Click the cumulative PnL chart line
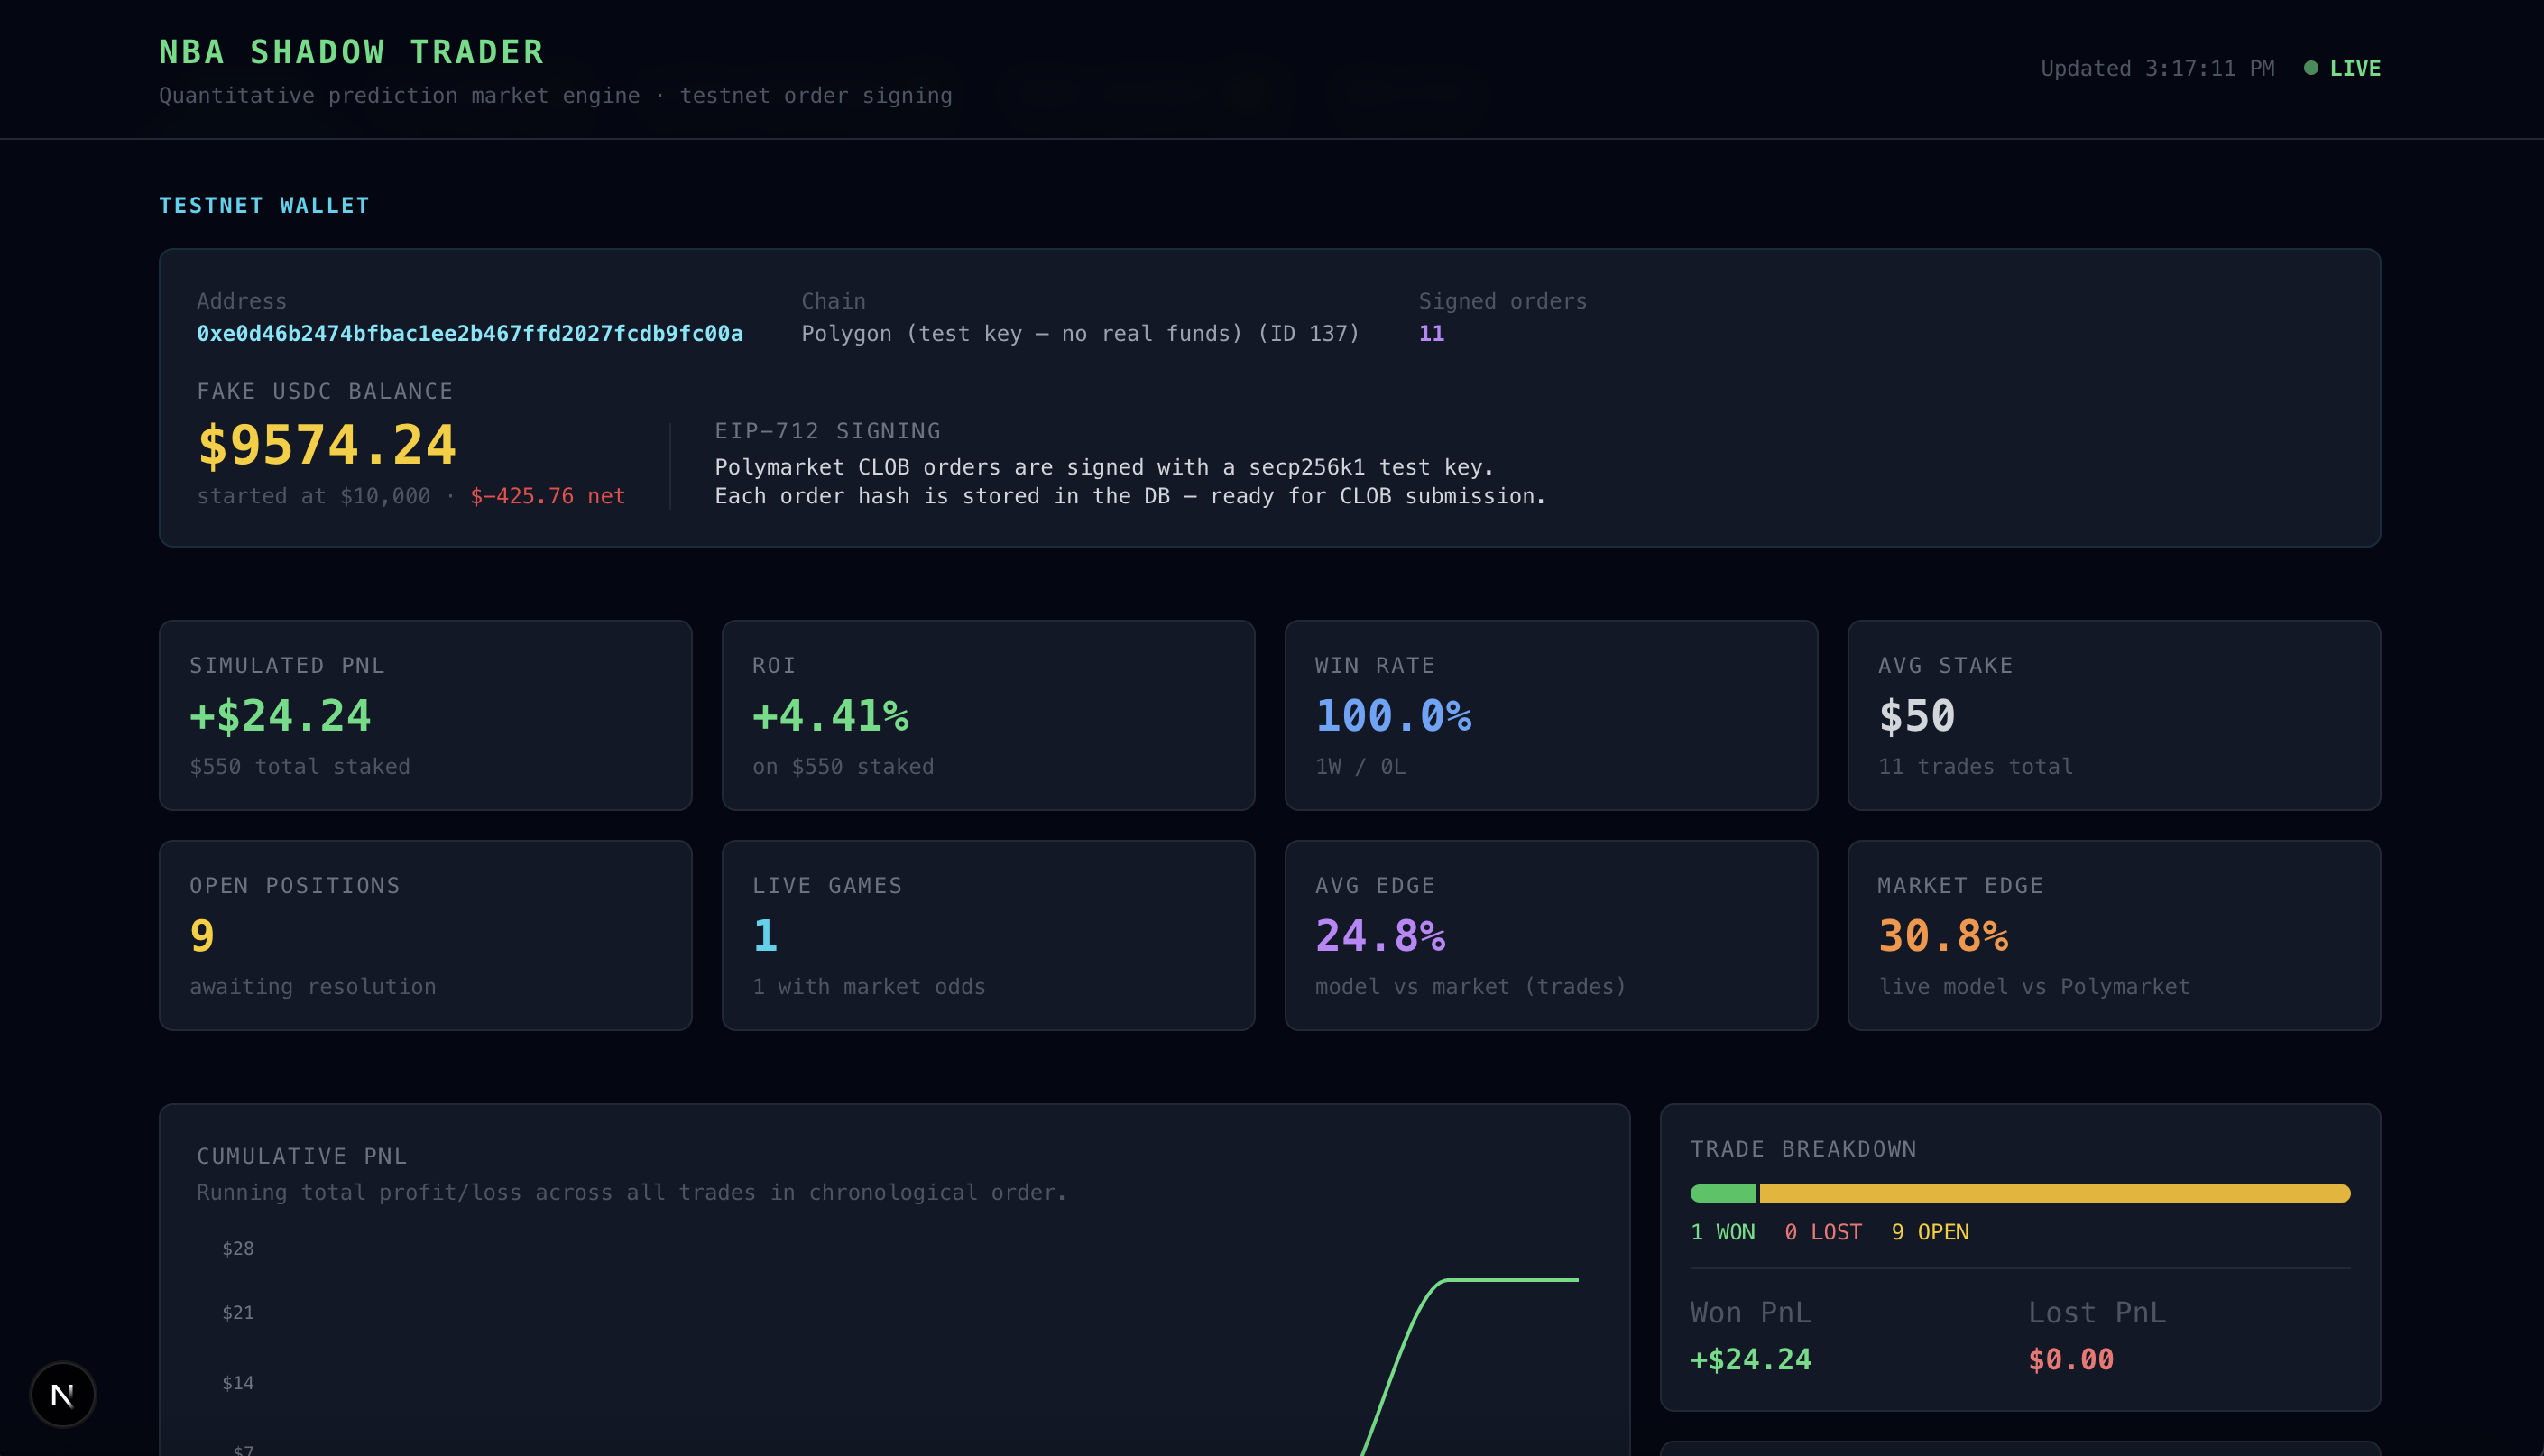Screen dimensions: 2544x1456 [1510, 1280]
